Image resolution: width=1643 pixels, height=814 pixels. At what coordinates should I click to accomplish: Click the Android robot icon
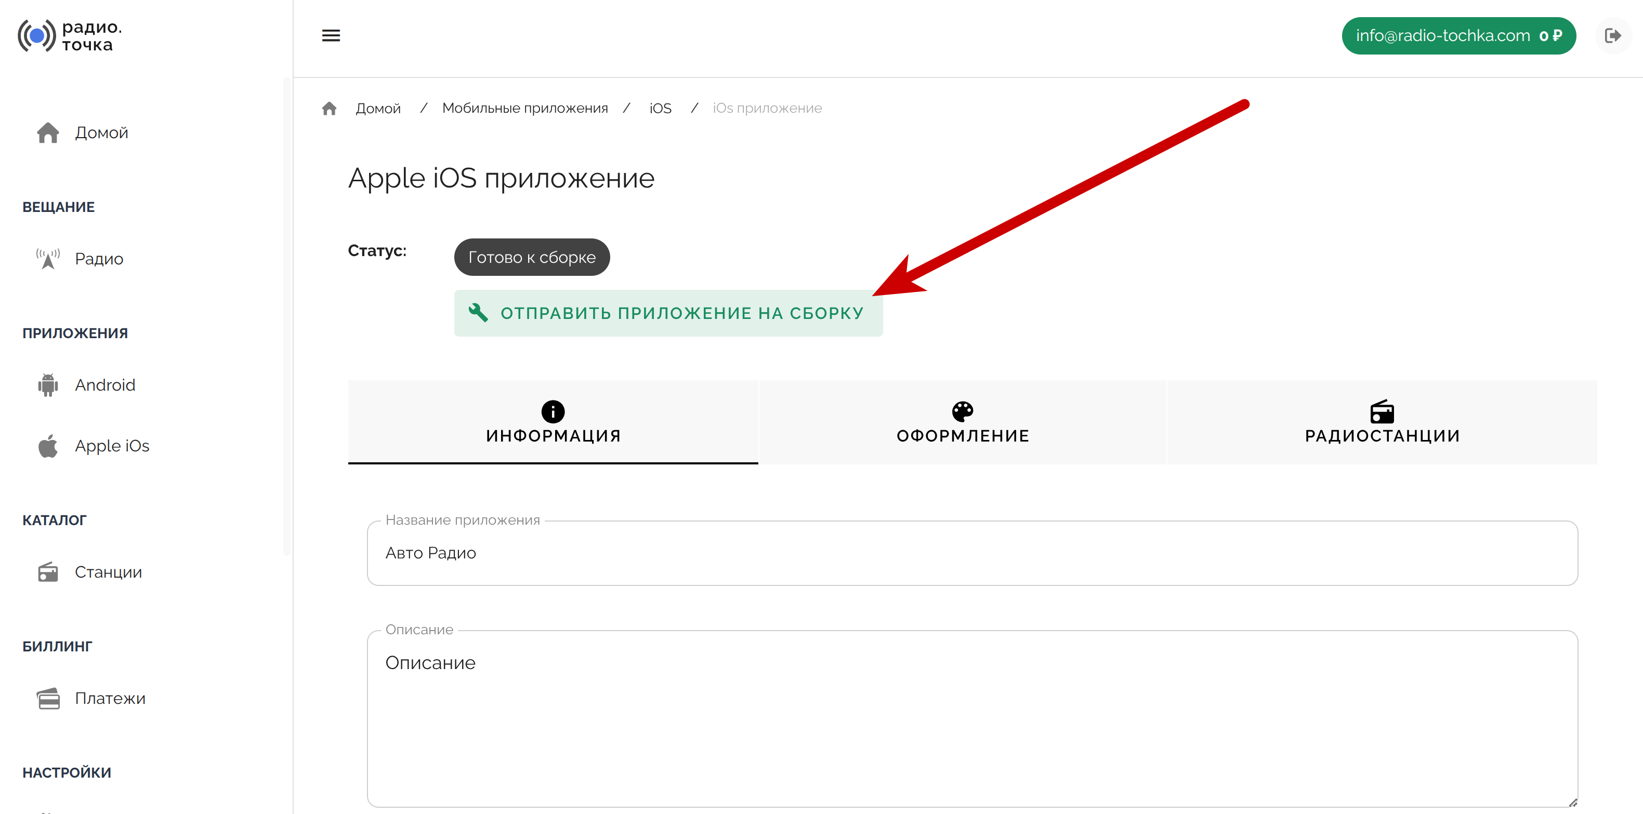coord(48,385)
